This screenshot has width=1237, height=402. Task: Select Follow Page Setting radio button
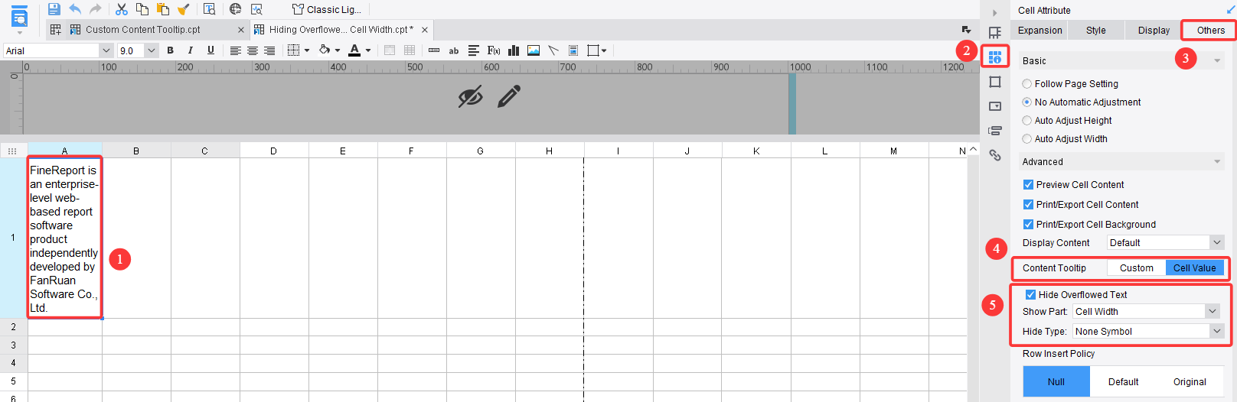coord(1027,84)
